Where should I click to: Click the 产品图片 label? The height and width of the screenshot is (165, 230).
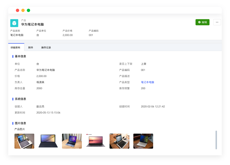[19, 129]
